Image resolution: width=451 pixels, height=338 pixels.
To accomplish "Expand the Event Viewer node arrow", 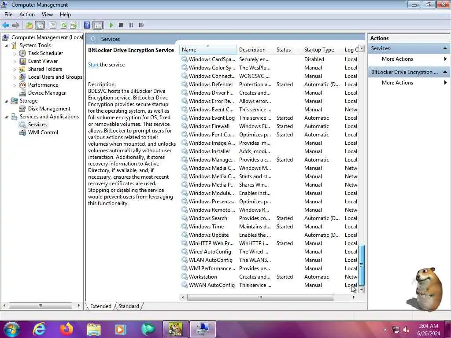I will point(15,62).
